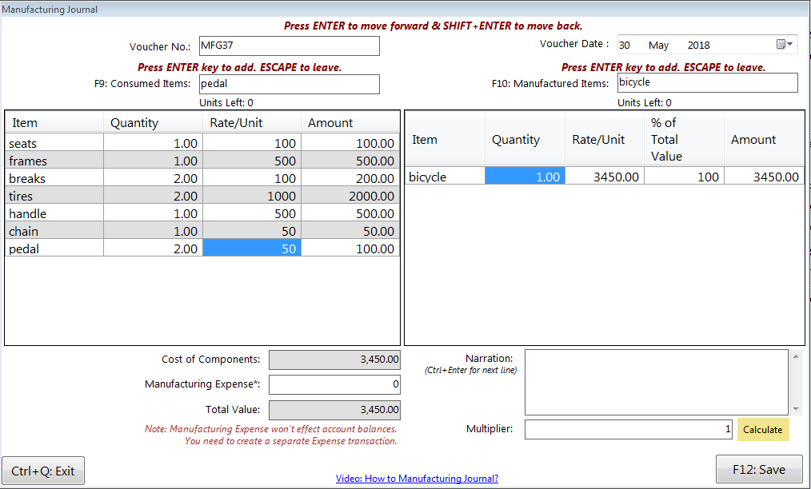Select the month May in Voucher Date
The width and height of the screenshot is (811, 489).
point(658,45)
